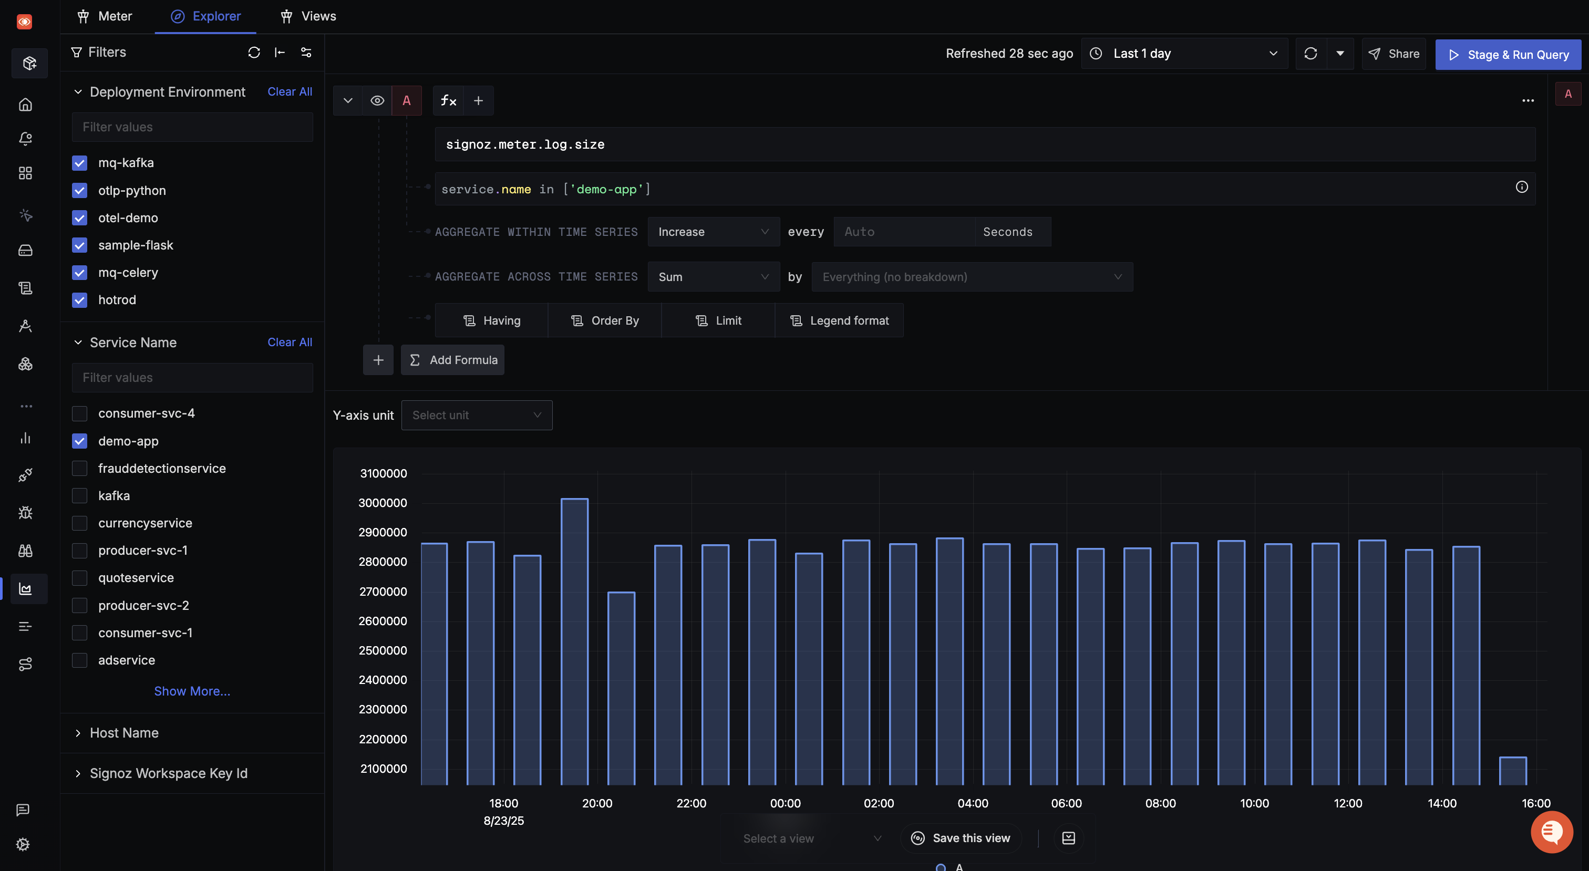Click the Add Formula button
The width and height of the screenshot is (1589, 871).
pos(453,360)
